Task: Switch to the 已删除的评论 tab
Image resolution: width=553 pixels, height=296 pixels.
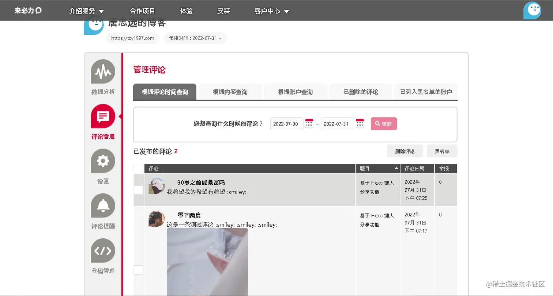Action: [361, 92]
